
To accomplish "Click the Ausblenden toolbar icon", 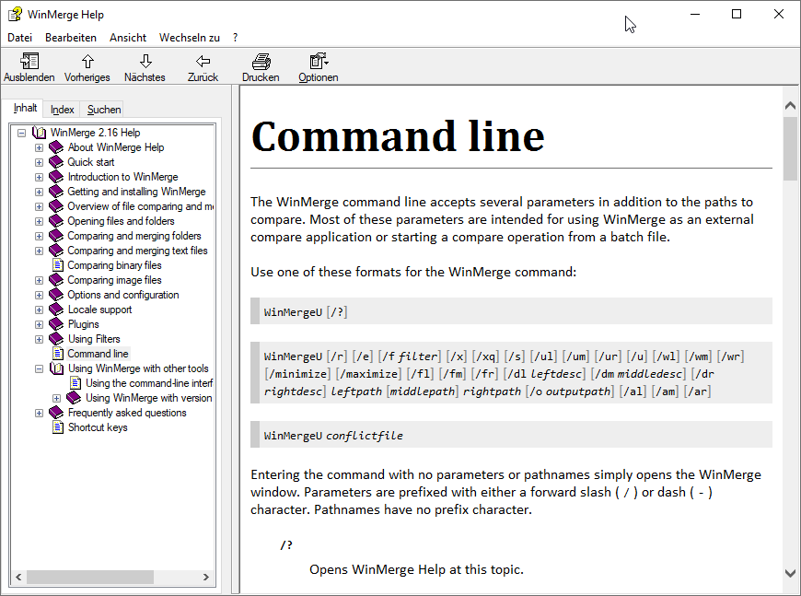I will tap(29, 62).
